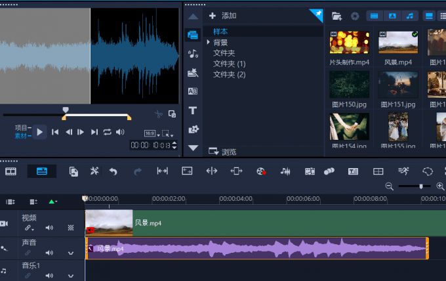The height and width of the screenshot is (281, 446).
Task: Open the Sound/Audio library panel icon
Action: tap(193, 54)
